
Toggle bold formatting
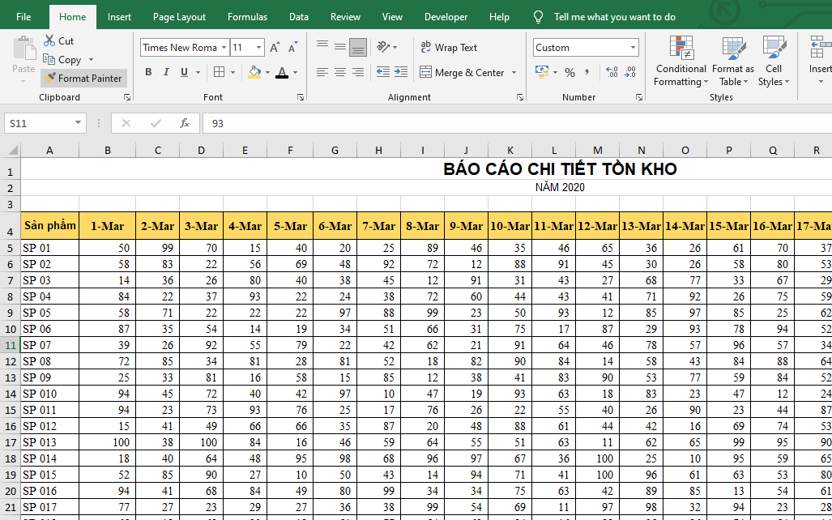[x=148, y=72]
